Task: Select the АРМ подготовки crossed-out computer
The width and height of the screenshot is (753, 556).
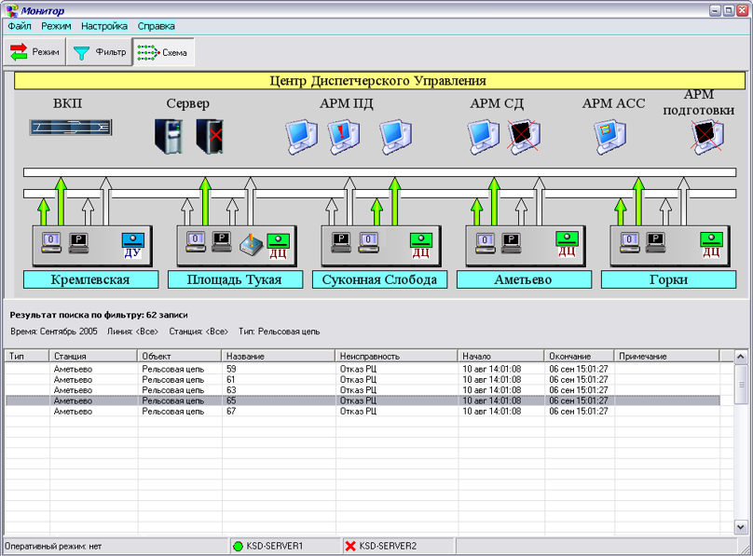Action: point(707,137)
